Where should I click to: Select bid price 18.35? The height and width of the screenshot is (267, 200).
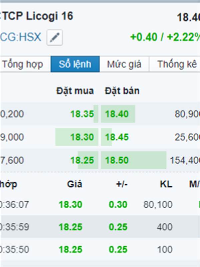coord(82,114)
